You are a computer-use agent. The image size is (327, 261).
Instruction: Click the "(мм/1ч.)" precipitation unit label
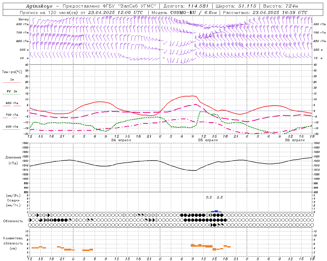point(13,205)
